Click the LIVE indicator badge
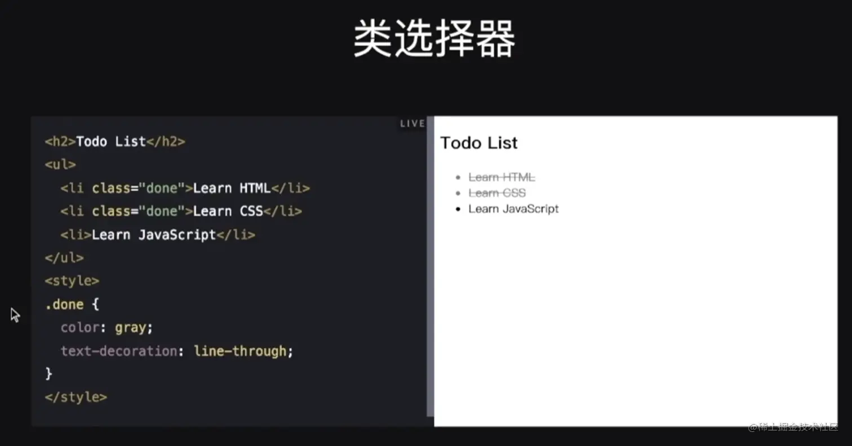The width and height of the screenshot is (852, 446). tap(412, 123)
